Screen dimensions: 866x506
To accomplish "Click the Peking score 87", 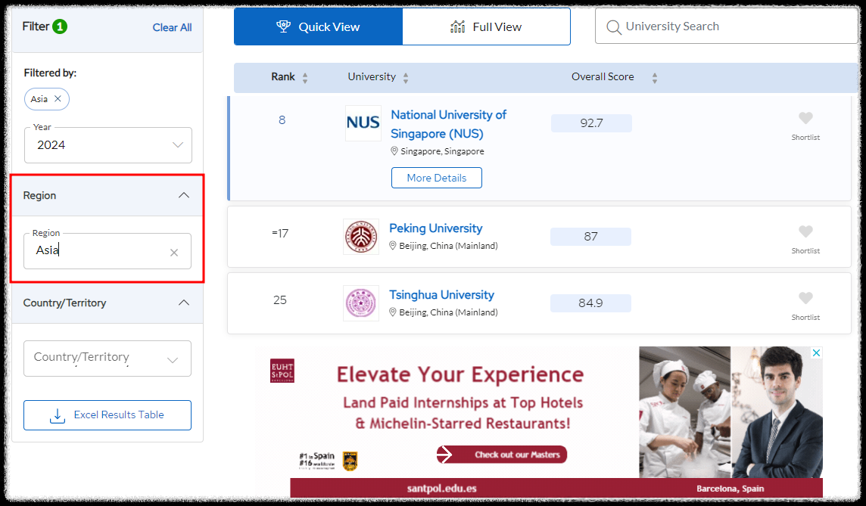I will (x=590, y=237).
